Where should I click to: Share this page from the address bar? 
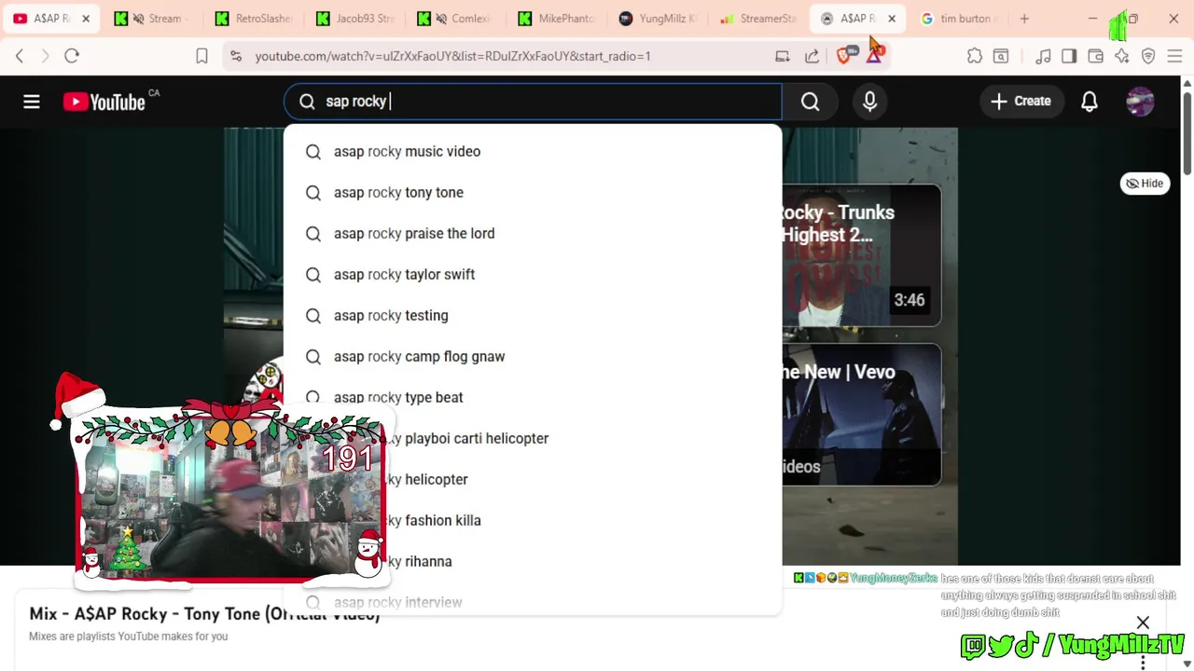tap(812, 56)
